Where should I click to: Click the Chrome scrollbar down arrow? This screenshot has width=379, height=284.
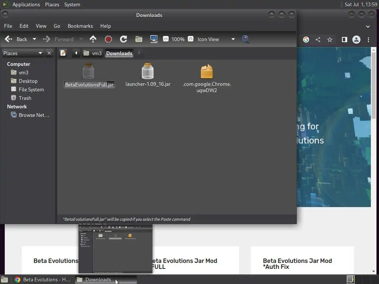tap(373, 271)
